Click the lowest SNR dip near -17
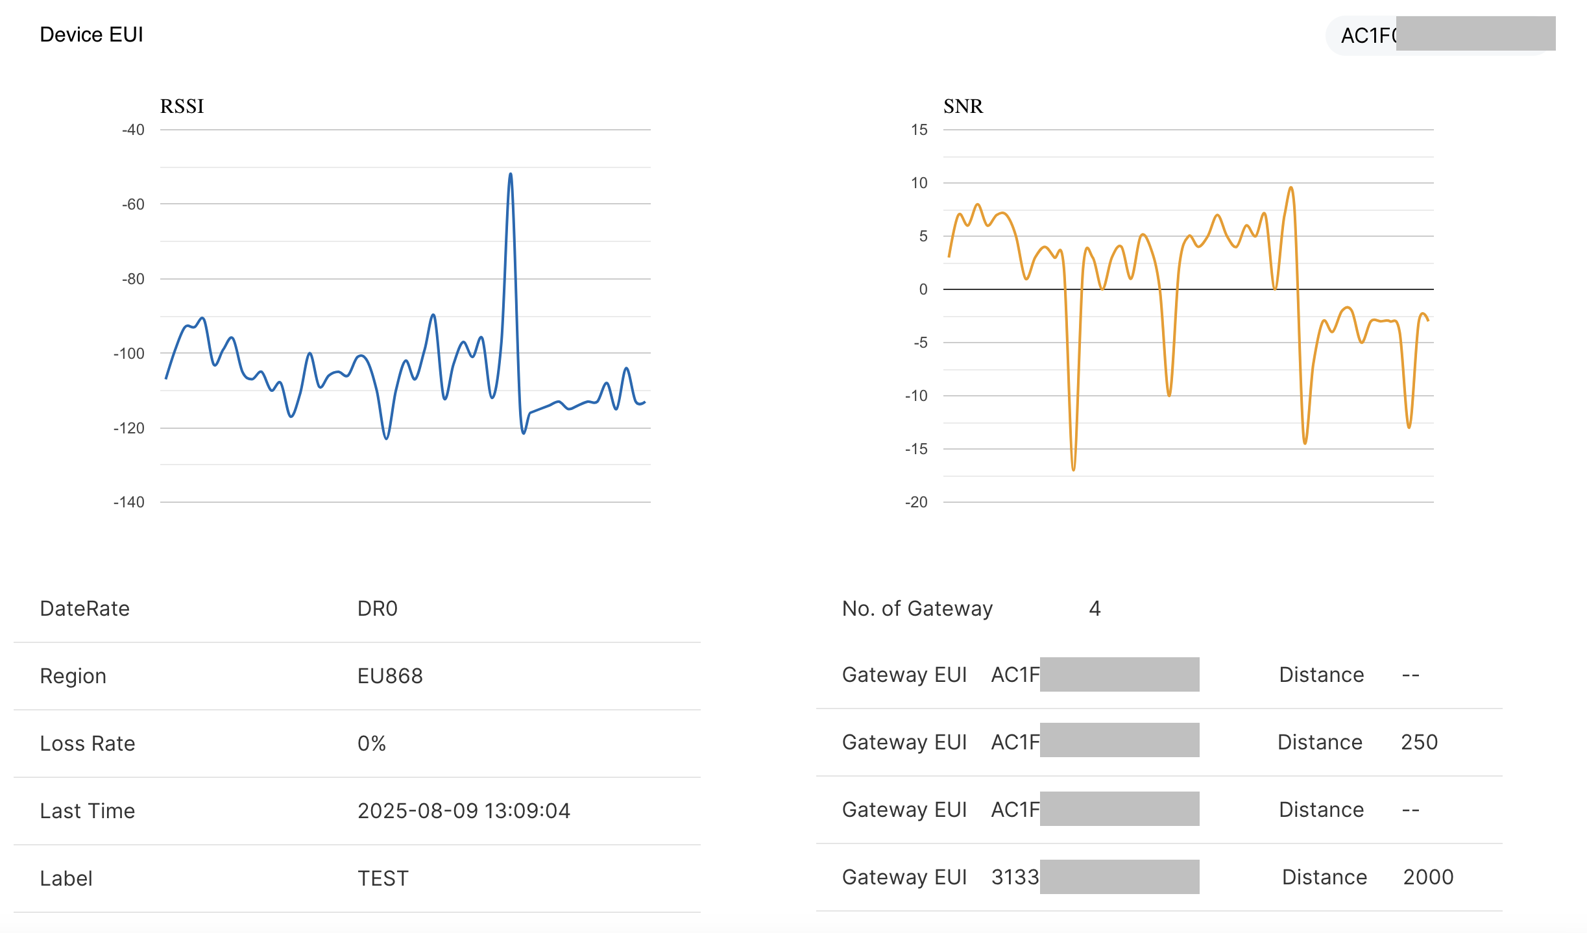The width and height of the screenshot is (1587, 933). click(x=1073, y=467)
